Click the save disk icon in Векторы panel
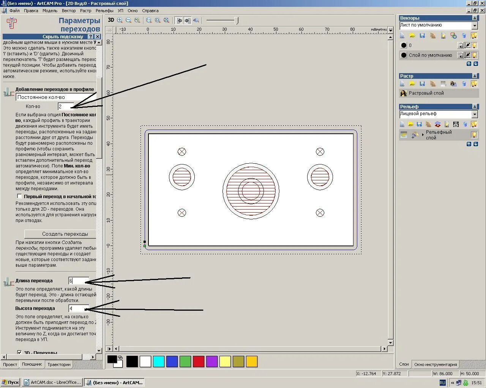Image resolution: width=486 pixels, height=388 pixels. click(422, 35)
